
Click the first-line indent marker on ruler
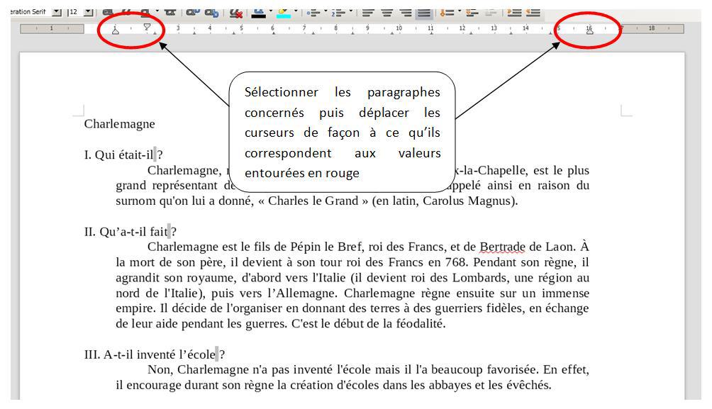[x=148, y=27]
